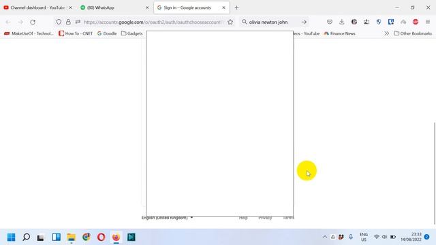View site security via padlock icon
436x245 pixels.
[x=68, y=22]
